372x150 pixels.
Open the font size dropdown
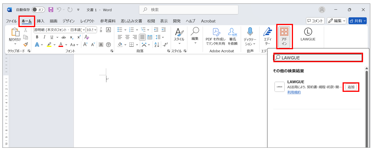pos(95,30)
